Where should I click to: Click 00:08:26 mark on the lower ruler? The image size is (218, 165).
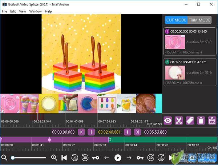pos(162,145)
